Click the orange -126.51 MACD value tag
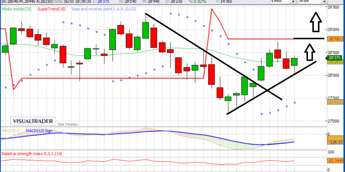345x172 pixels. 336,142
